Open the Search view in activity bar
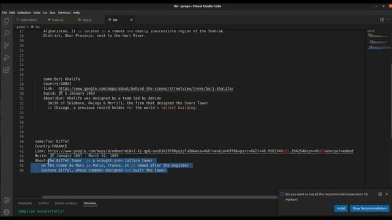Screen dimensions: 392x220 click(7, 33)
